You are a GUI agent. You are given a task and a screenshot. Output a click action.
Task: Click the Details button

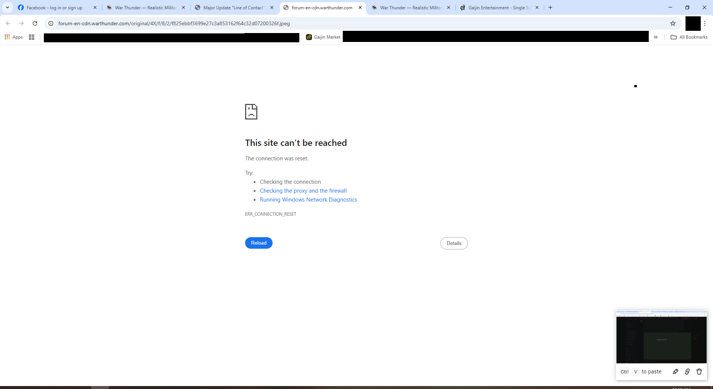click(x=454, y=243)
